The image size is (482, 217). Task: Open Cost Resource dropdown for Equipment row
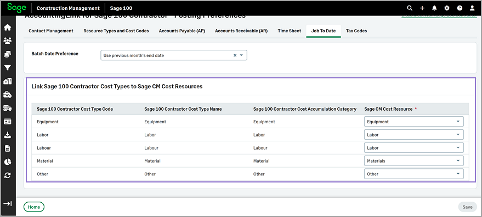414,122
